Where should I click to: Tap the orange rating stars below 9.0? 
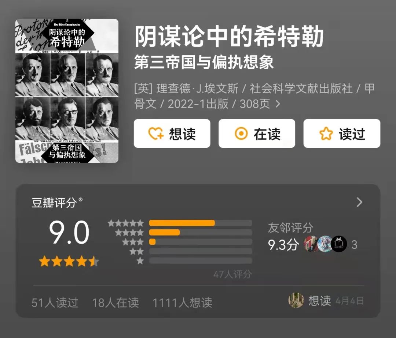69,262
